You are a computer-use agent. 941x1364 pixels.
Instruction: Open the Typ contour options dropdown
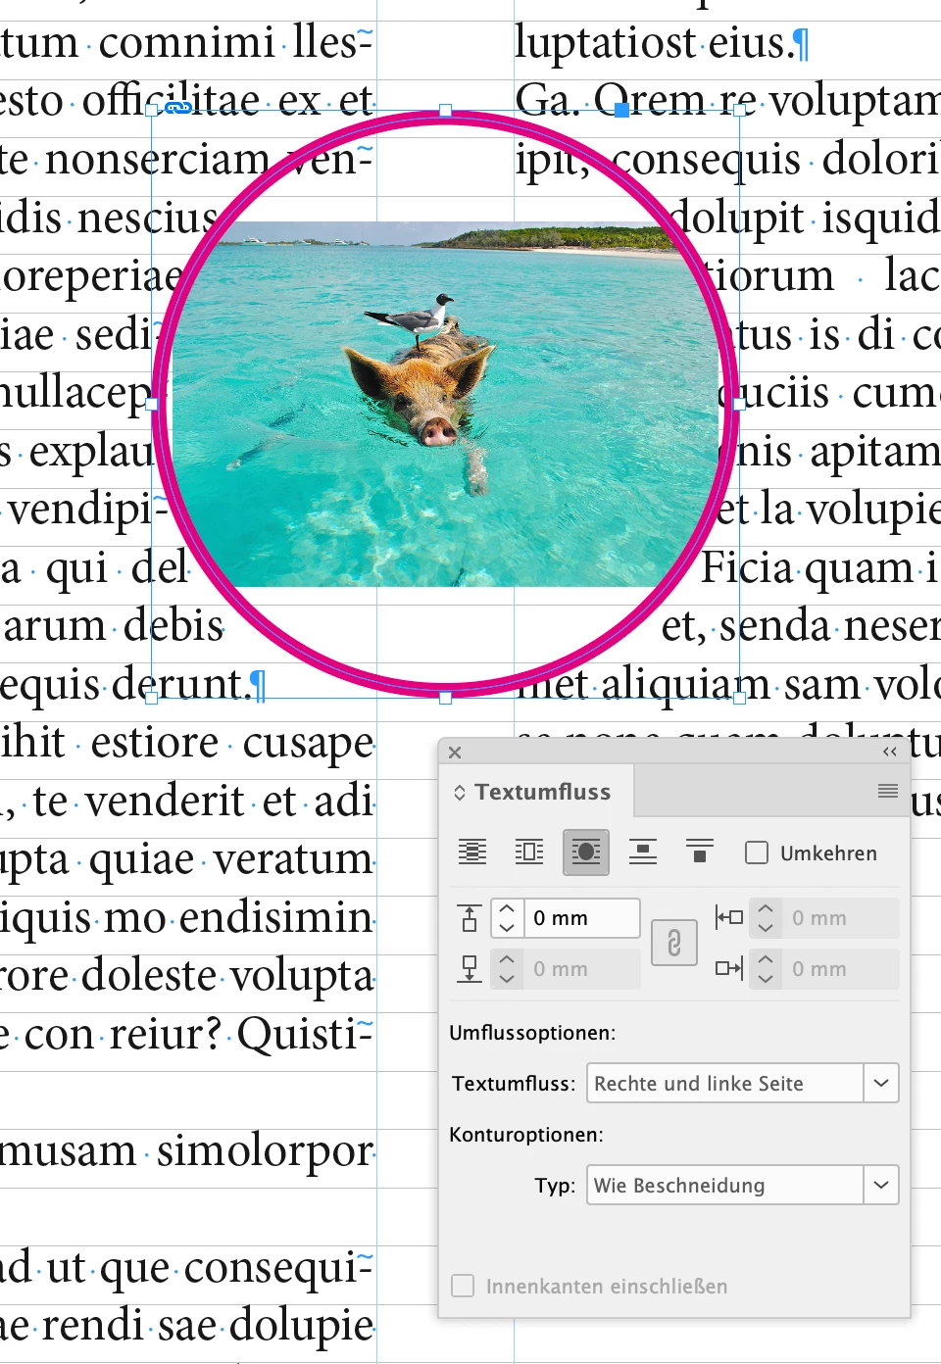tap(743, 1185)
